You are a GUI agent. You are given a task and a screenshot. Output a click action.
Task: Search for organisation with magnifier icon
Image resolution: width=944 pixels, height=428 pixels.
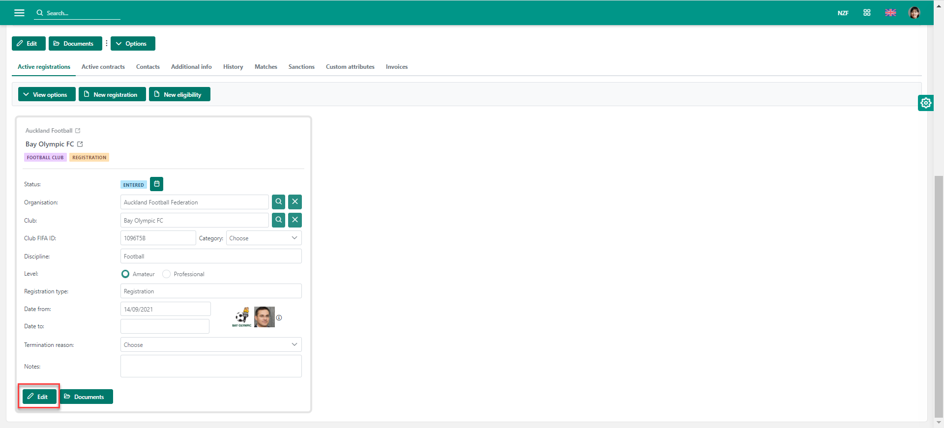point(278,202)
